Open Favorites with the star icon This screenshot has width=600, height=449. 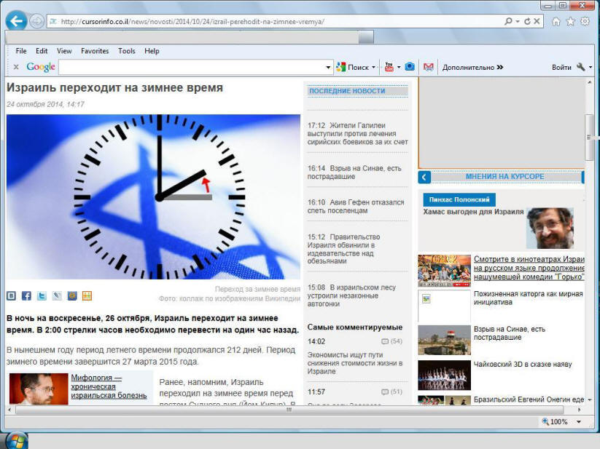[x=571, y=22]
